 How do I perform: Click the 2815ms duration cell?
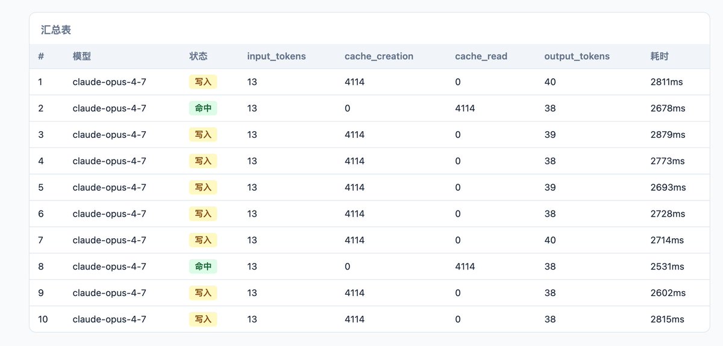667,319
